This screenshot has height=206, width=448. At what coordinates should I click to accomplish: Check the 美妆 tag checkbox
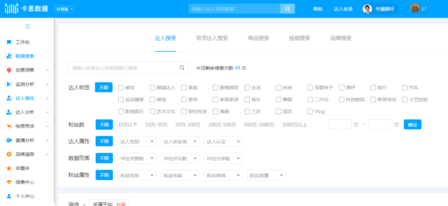(121, 87)
